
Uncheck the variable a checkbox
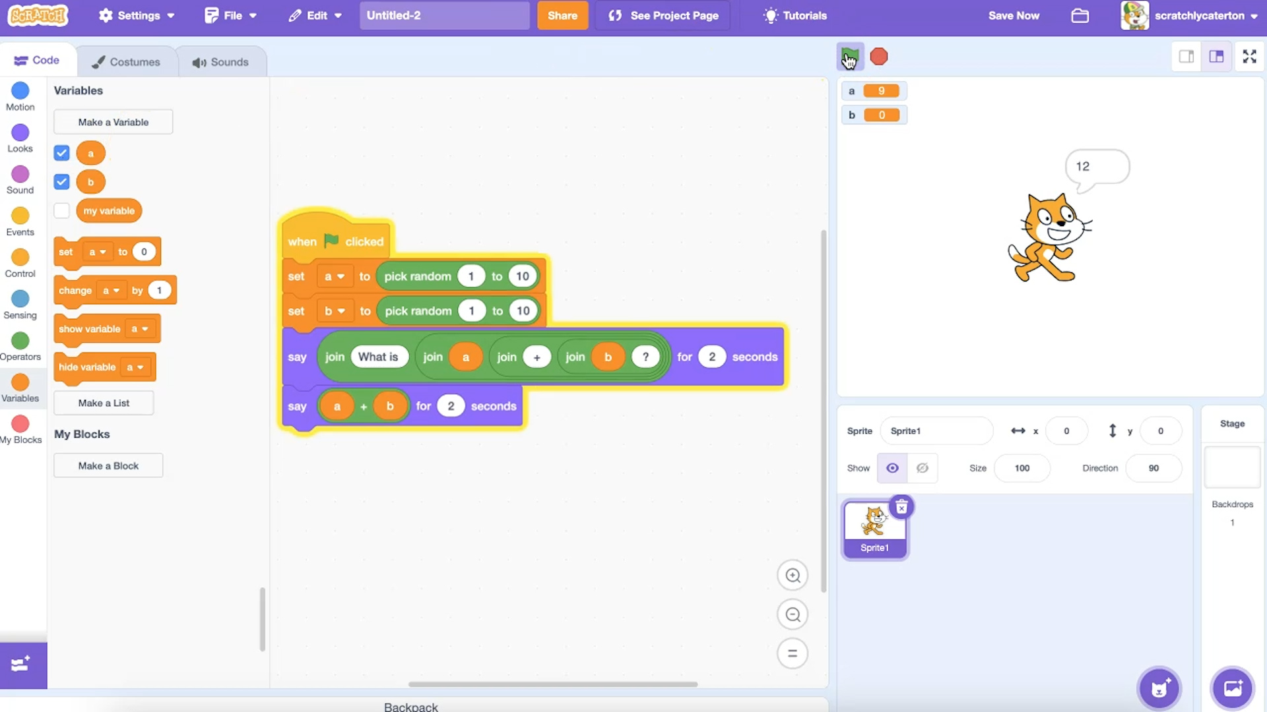point(61,153)
